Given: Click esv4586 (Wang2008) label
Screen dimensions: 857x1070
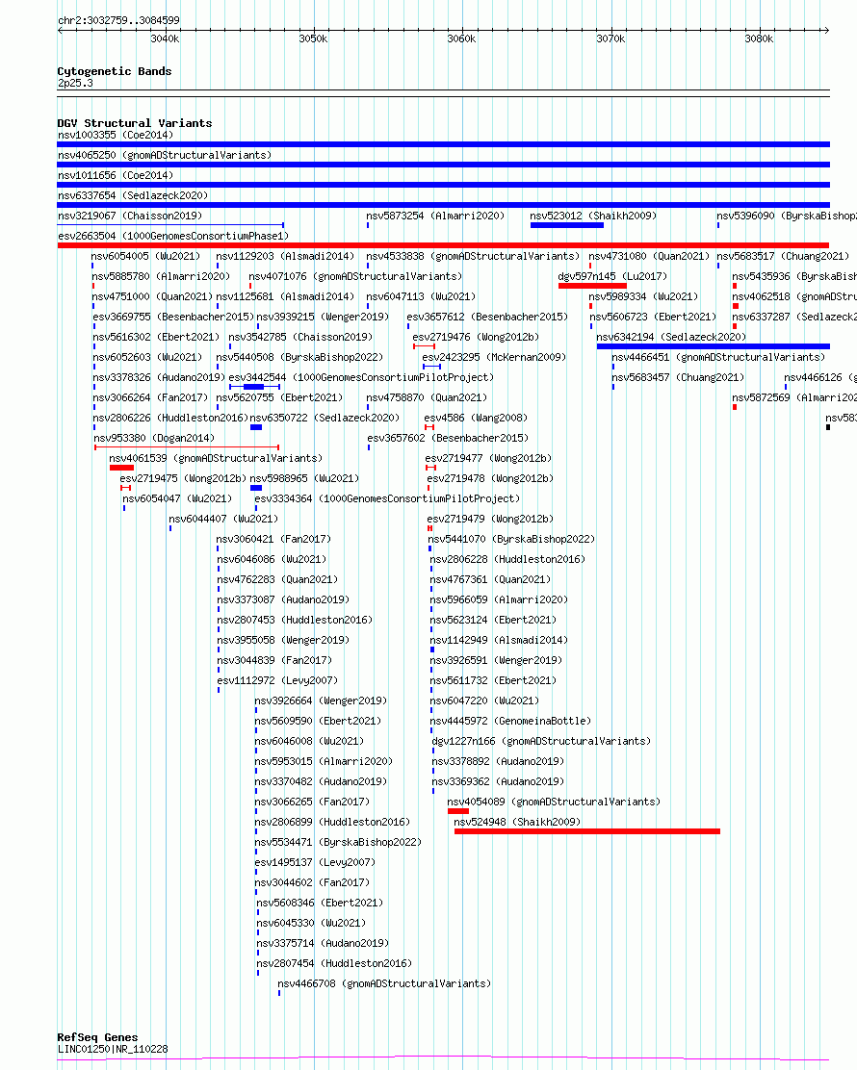Looking at the screenshot, I should (476, 419).
